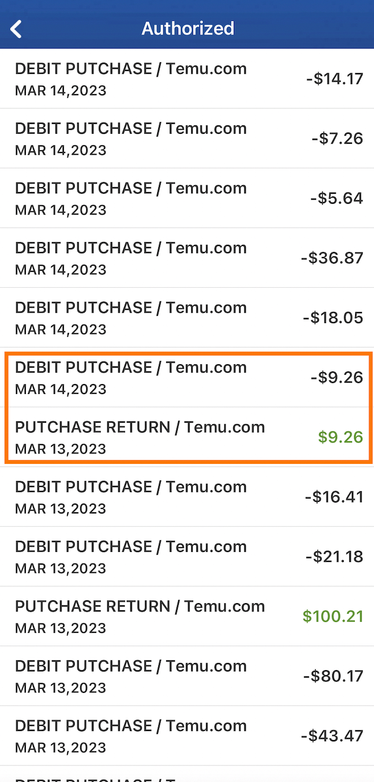Open the Mar 14 debit purchase of -$9.26
This screenshot has width=374, height=782.
pos(187,378)
